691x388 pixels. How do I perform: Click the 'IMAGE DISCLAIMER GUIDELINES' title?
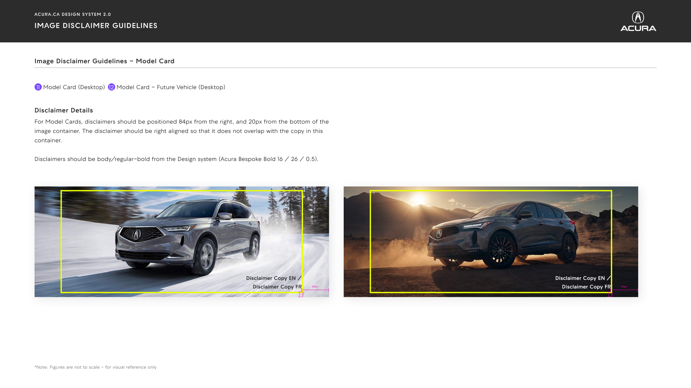point(96,26)
